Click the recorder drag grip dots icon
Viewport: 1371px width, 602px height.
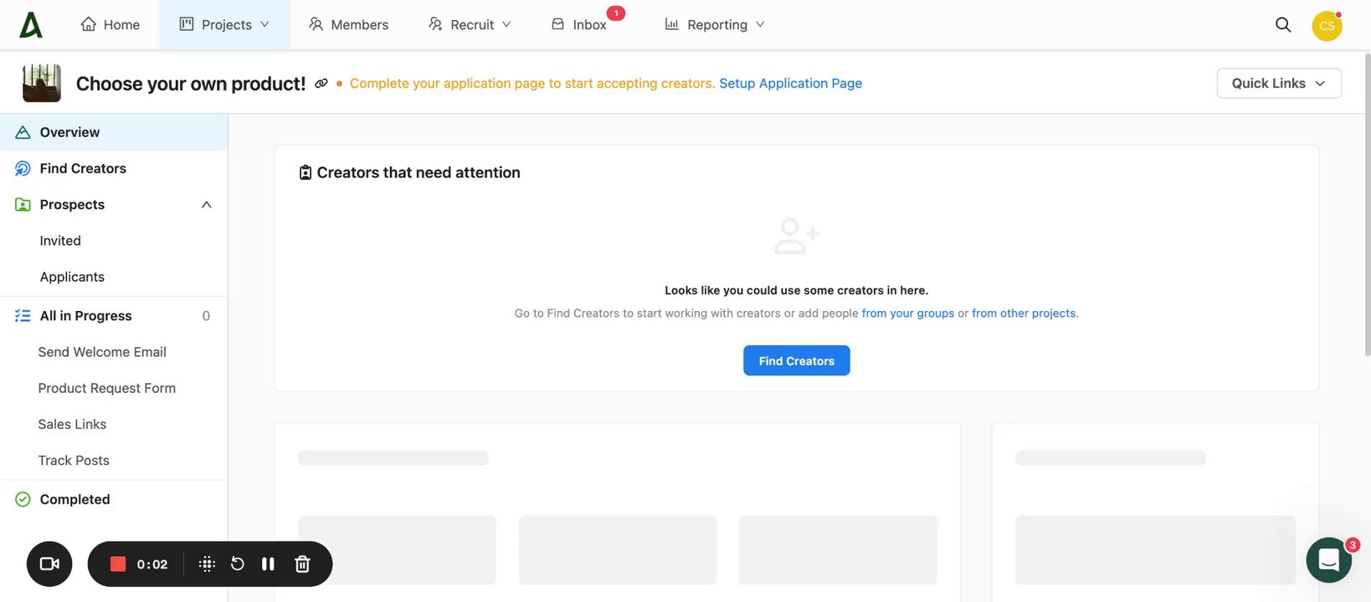pyautogui.click(x=207, y=564)
